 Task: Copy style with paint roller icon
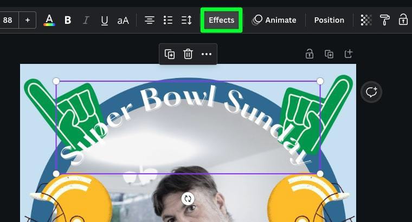pyautogui.click(x=385, y=20)
